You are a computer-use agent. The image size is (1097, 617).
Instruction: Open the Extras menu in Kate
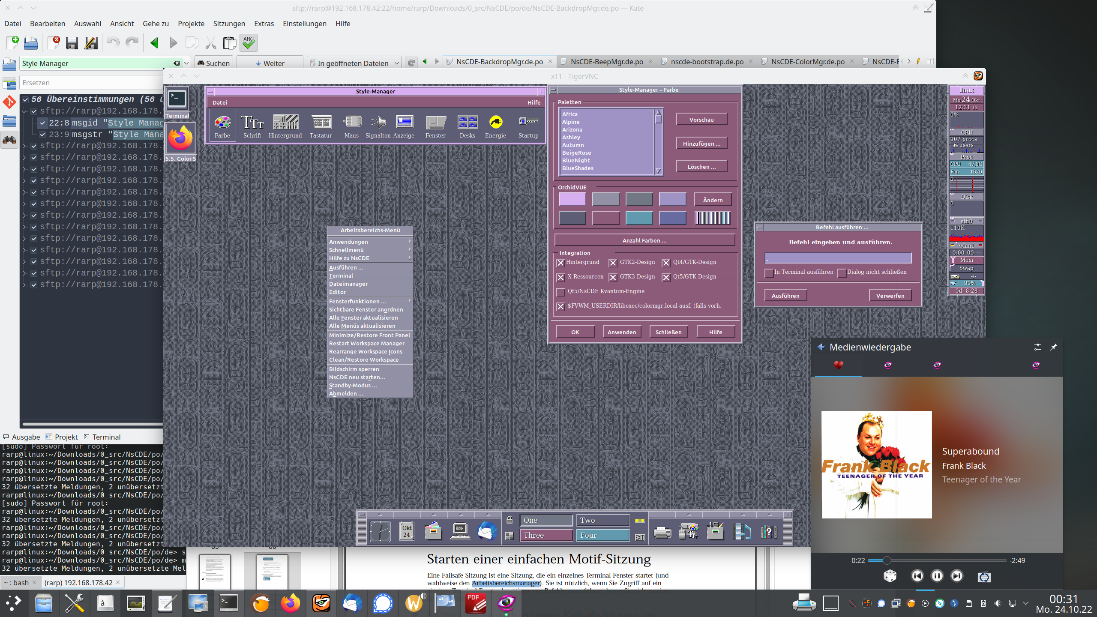pos(264,24)
